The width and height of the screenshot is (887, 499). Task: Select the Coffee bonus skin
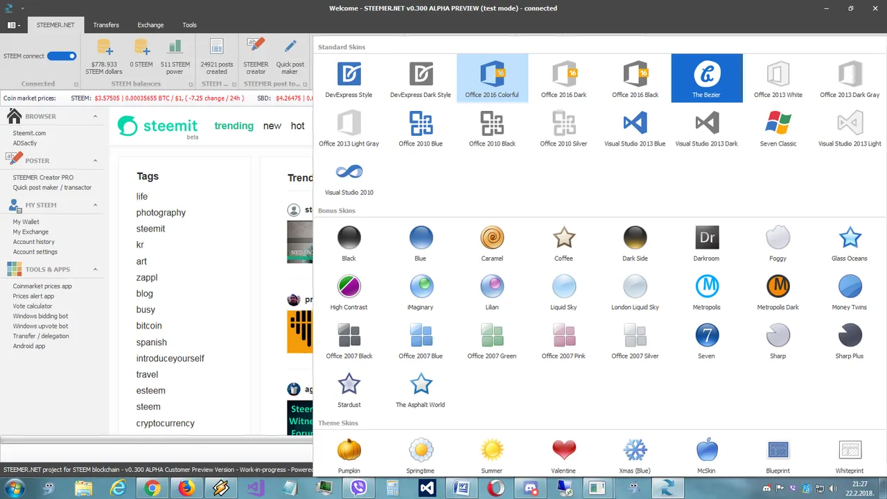pyautogui.click(x=563, y=242)
